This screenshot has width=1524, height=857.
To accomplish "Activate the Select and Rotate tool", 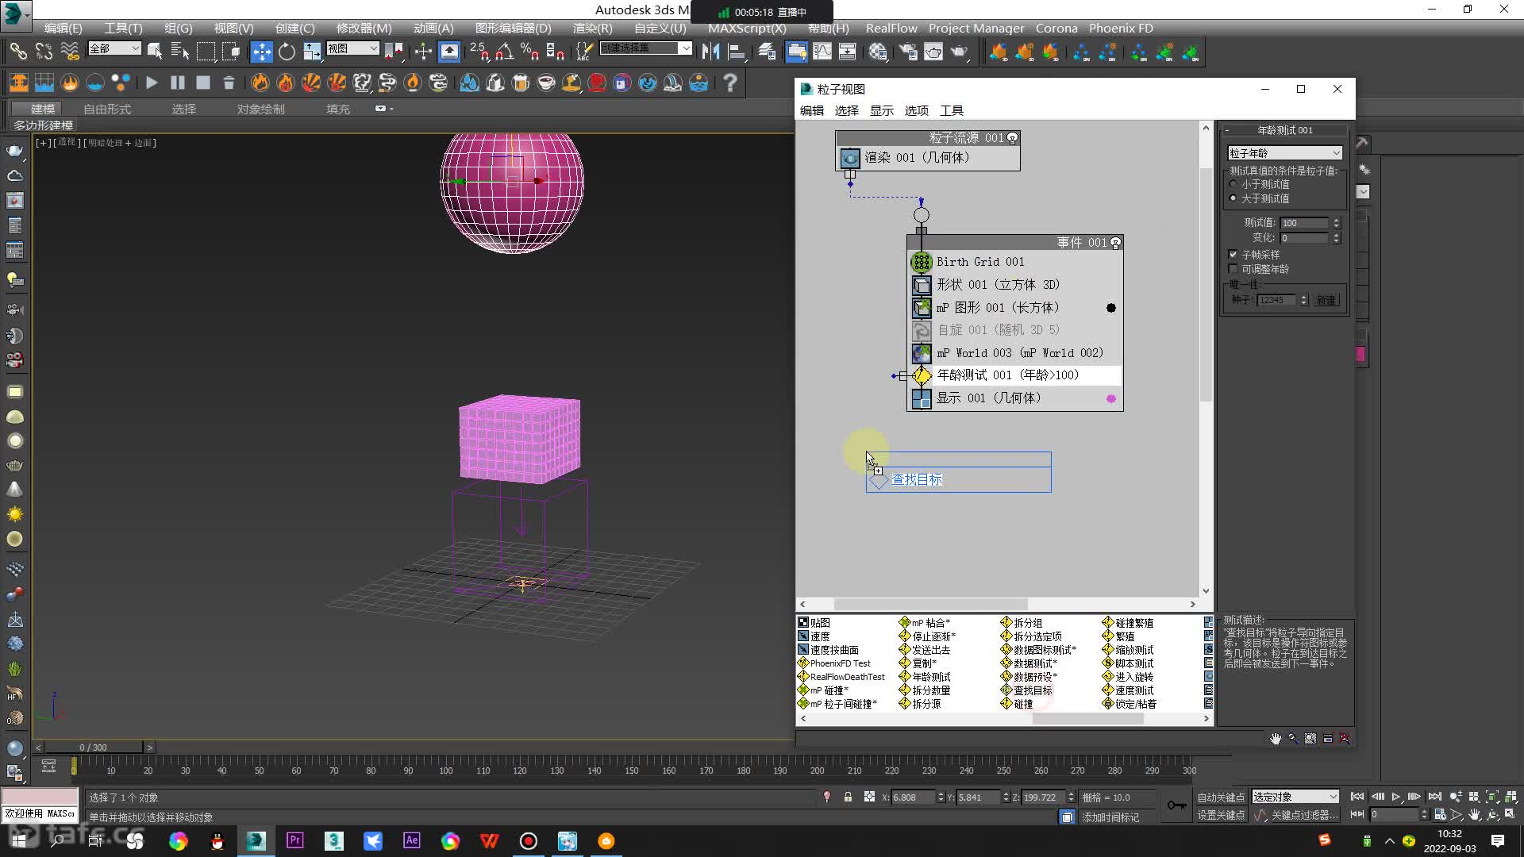I will tap(287, 52).
